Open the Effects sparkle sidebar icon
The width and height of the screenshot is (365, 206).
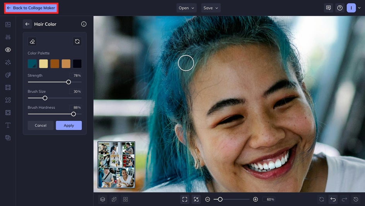(x=8, y=62)
